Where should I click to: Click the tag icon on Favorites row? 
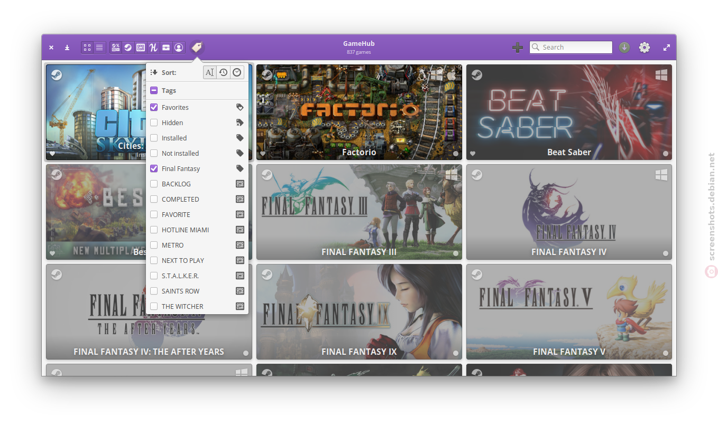tap(240, 107)
